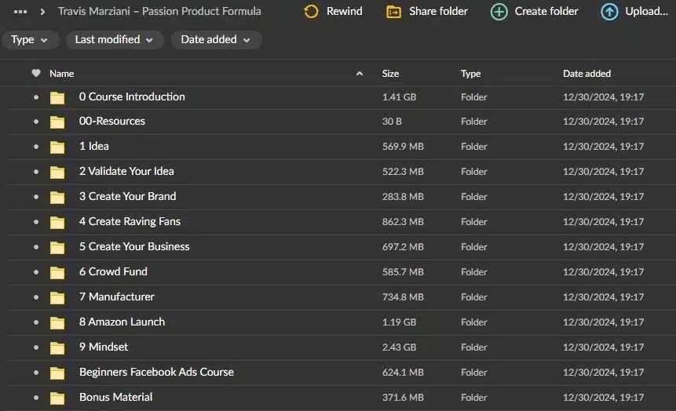Click folder icon for 8 Amazon Launch

coord(57,322)
